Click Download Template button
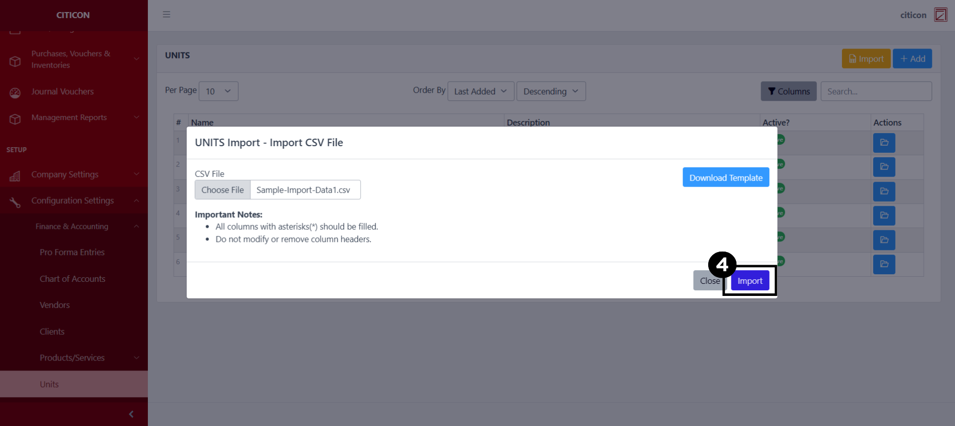 (x=725, y=177)
